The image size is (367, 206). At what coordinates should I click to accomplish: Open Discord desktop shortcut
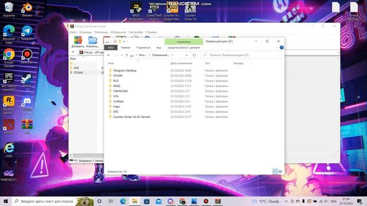[x=27, y=104]
